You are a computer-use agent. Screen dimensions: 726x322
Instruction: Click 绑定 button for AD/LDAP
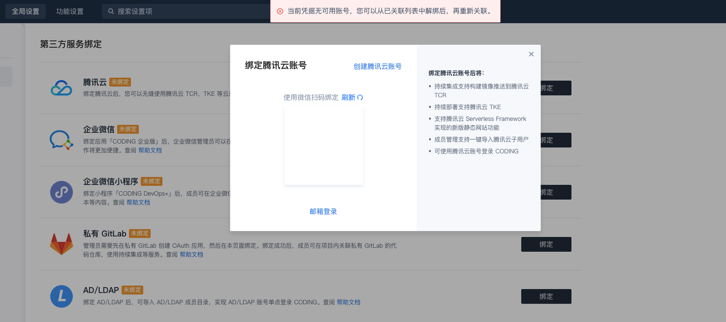click(546, 296)
